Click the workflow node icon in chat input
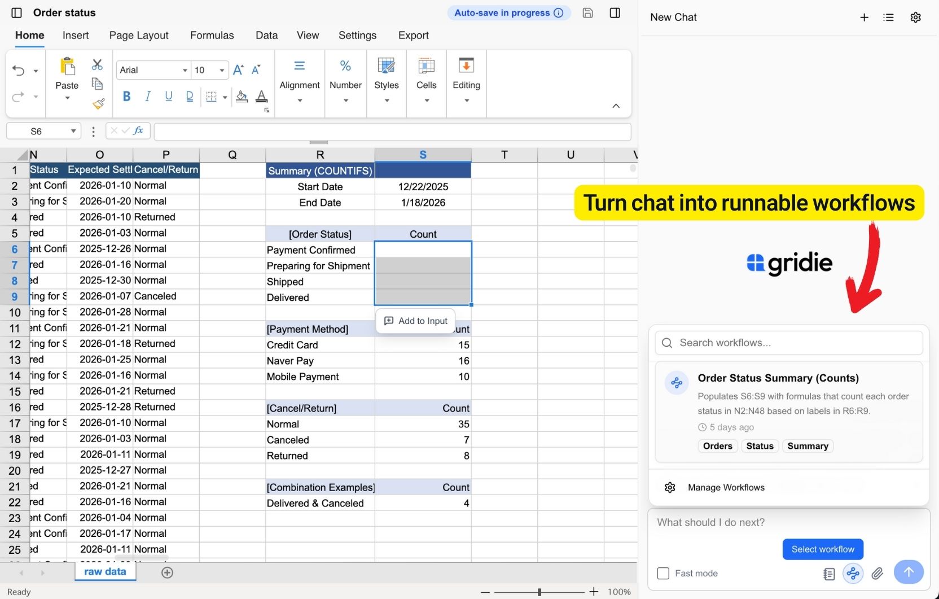Viewport: 939px width, 599px height. coord(853,573)
